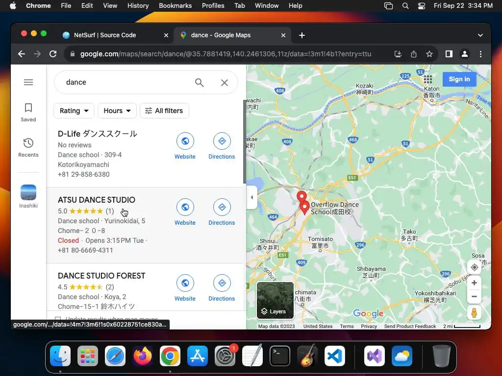Open website for D-Life ダンススクール
Screen dimensions: 502x376
tap(185, 146)
